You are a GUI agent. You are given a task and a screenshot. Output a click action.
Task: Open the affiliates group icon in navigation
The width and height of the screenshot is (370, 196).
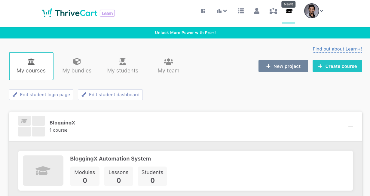[x=273, y=11]
